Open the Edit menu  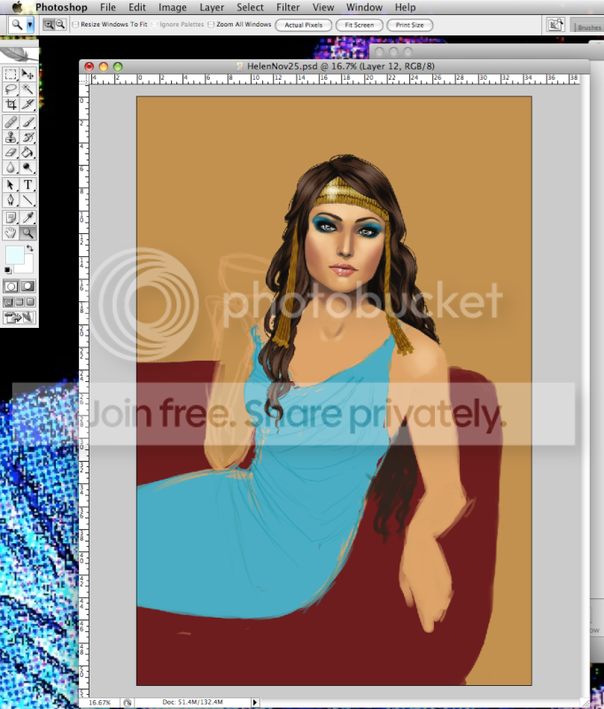click(x=137, y=7)
